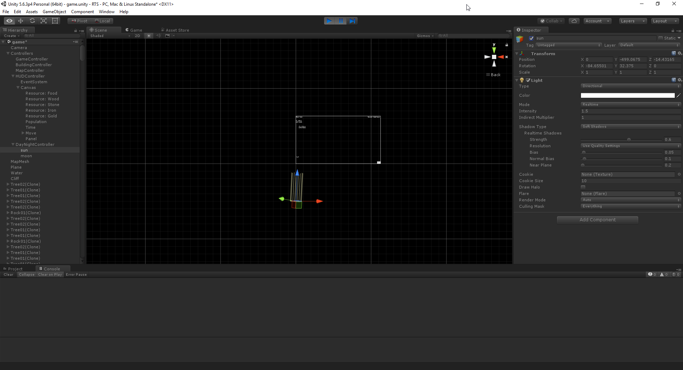The height and width of the screenshot is (370, 683).
Task: Lock the Hierarchy panel
Action: (75, 31)
